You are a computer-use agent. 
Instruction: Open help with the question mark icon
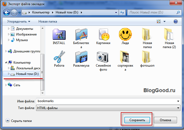[x=176, y=21]
